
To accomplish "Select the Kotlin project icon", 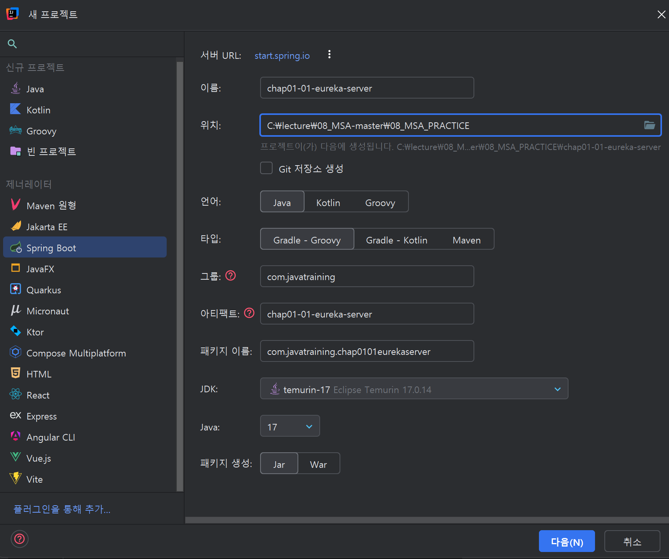I will (x=16, y=109).
